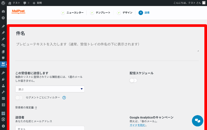The height and width of the screenshot is (130, 207).
Task: Click the play-circle collapse icon in sidebar
Action: (3, 126)
